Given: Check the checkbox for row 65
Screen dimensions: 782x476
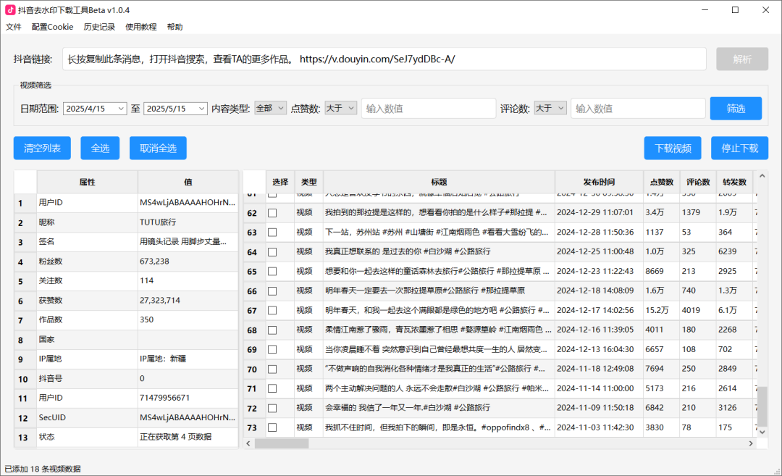Looking at the screenshot, I should 272,272.
